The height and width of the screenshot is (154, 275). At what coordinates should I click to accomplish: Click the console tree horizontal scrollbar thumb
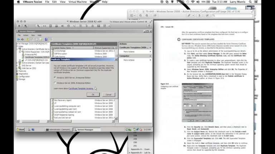point(30,121)
